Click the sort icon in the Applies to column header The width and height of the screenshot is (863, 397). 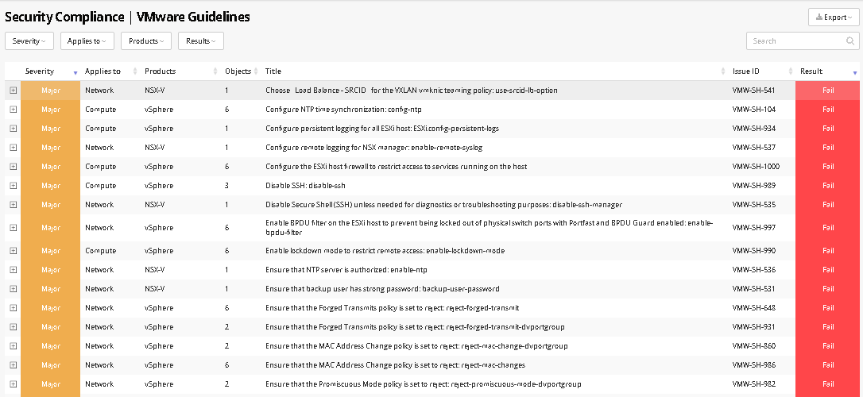[136, 72]
